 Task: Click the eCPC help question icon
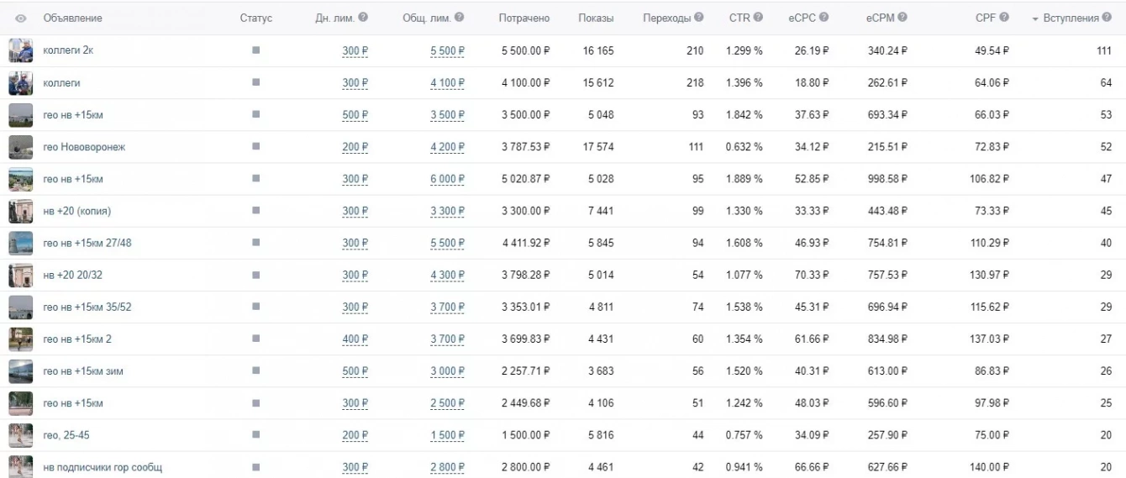pos(823,18)
